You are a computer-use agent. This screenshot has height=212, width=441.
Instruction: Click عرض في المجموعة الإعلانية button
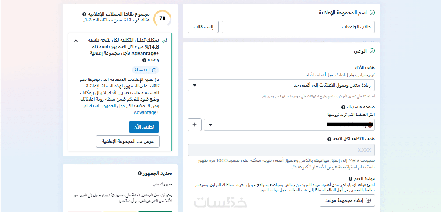(128, 141)
